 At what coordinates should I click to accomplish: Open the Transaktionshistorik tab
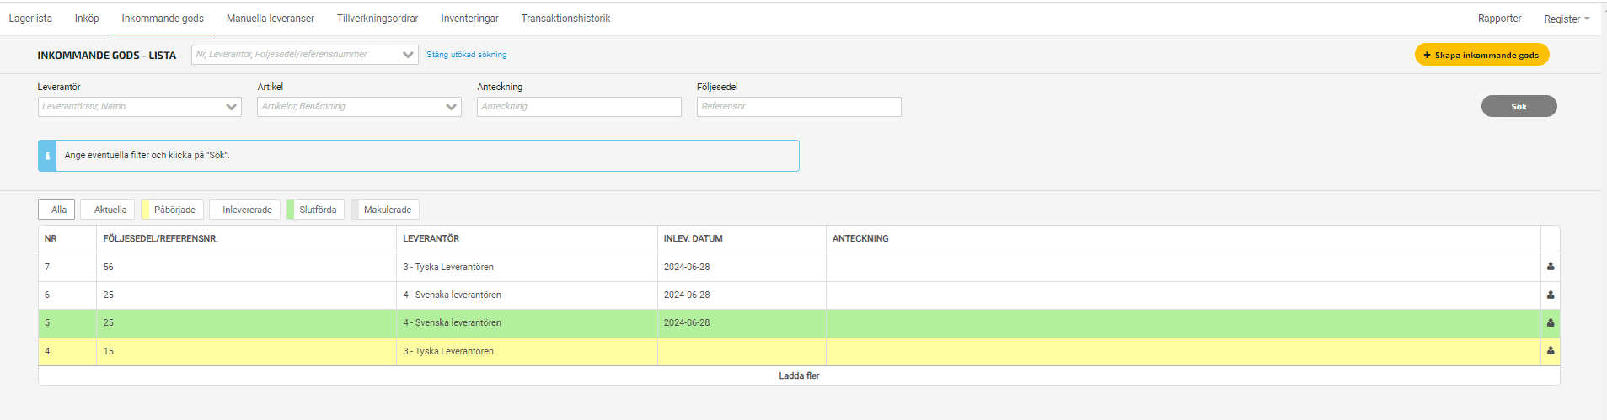coord(565,19)
